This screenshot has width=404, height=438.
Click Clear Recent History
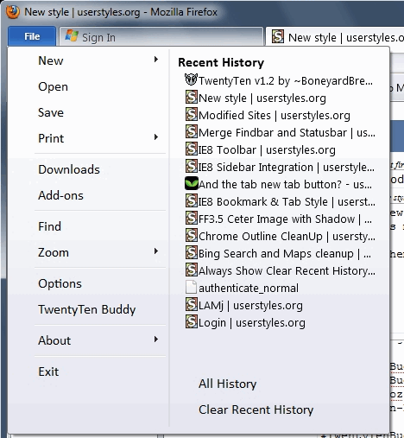point(256,409)
